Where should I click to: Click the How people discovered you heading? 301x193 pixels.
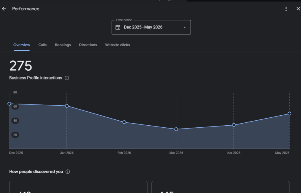tap(36, 172)
